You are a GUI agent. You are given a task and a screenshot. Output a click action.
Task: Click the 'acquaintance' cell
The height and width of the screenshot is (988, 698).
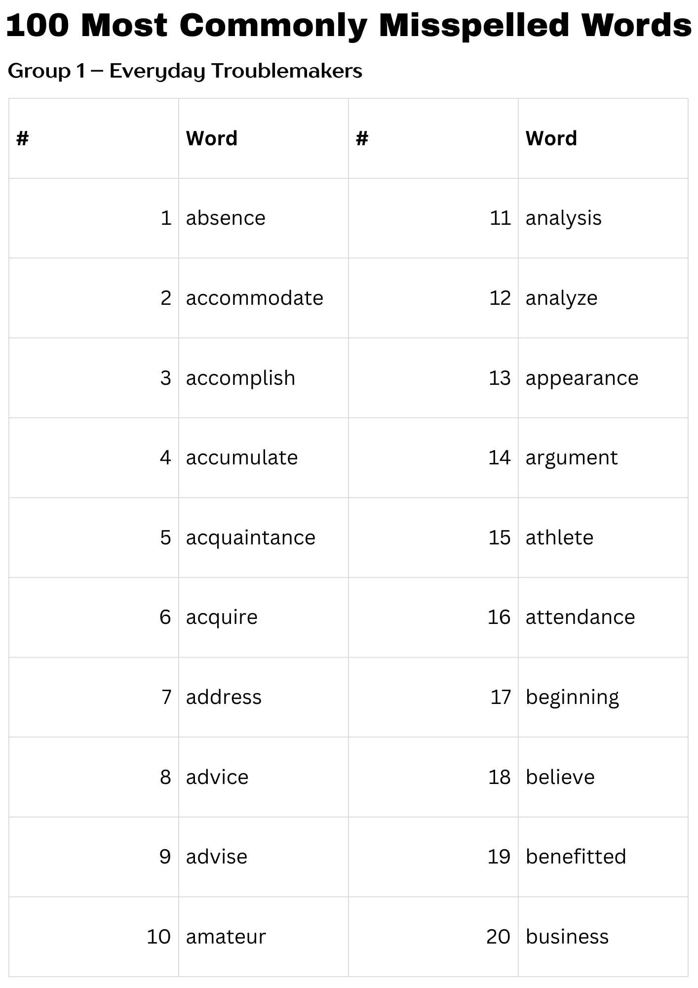coord(250,537)
